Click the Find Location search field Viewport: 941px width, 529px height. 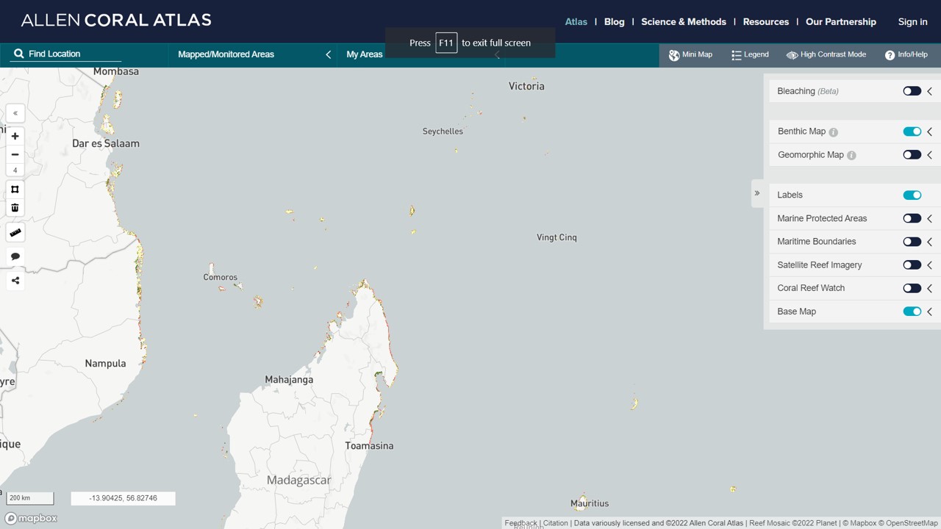tap(74, 54)
